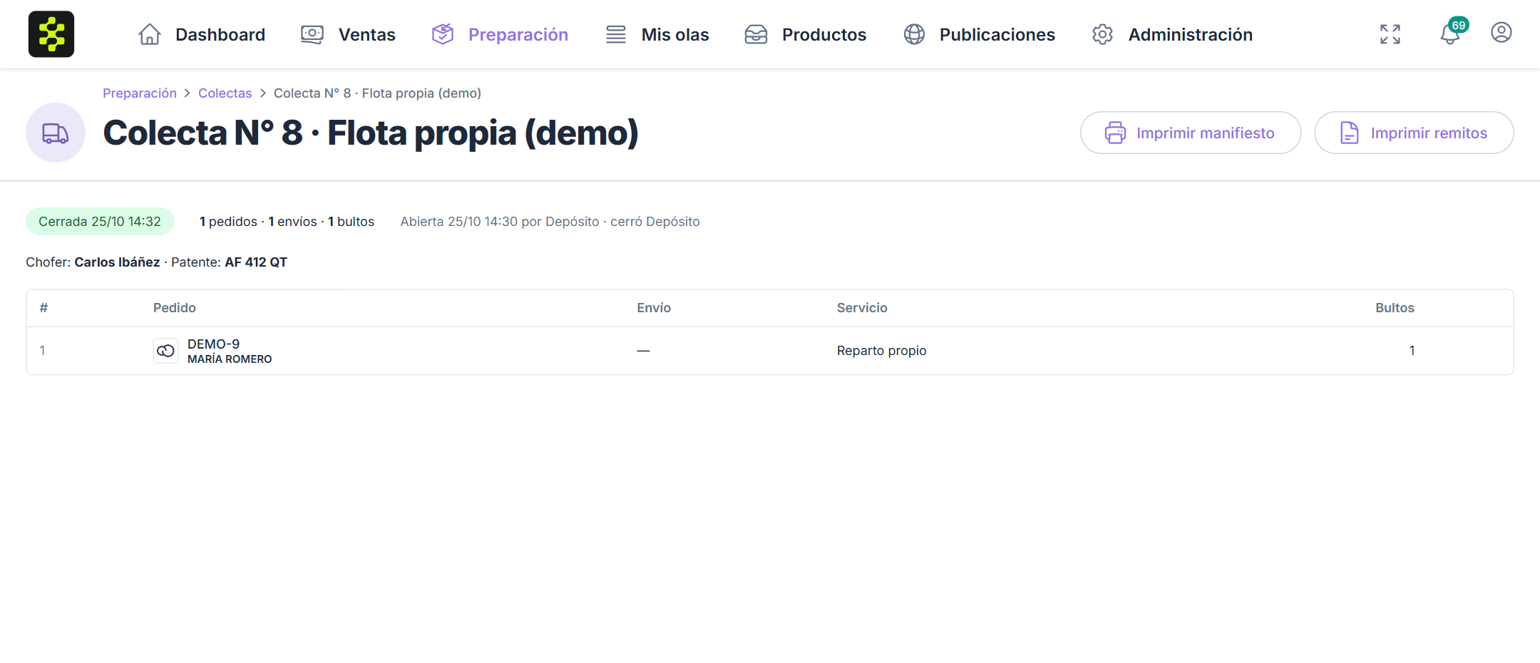Viewport: 1540px width, 663px height.
Task: Click the Publicaciones globe icon
Action: coord(914,34)
